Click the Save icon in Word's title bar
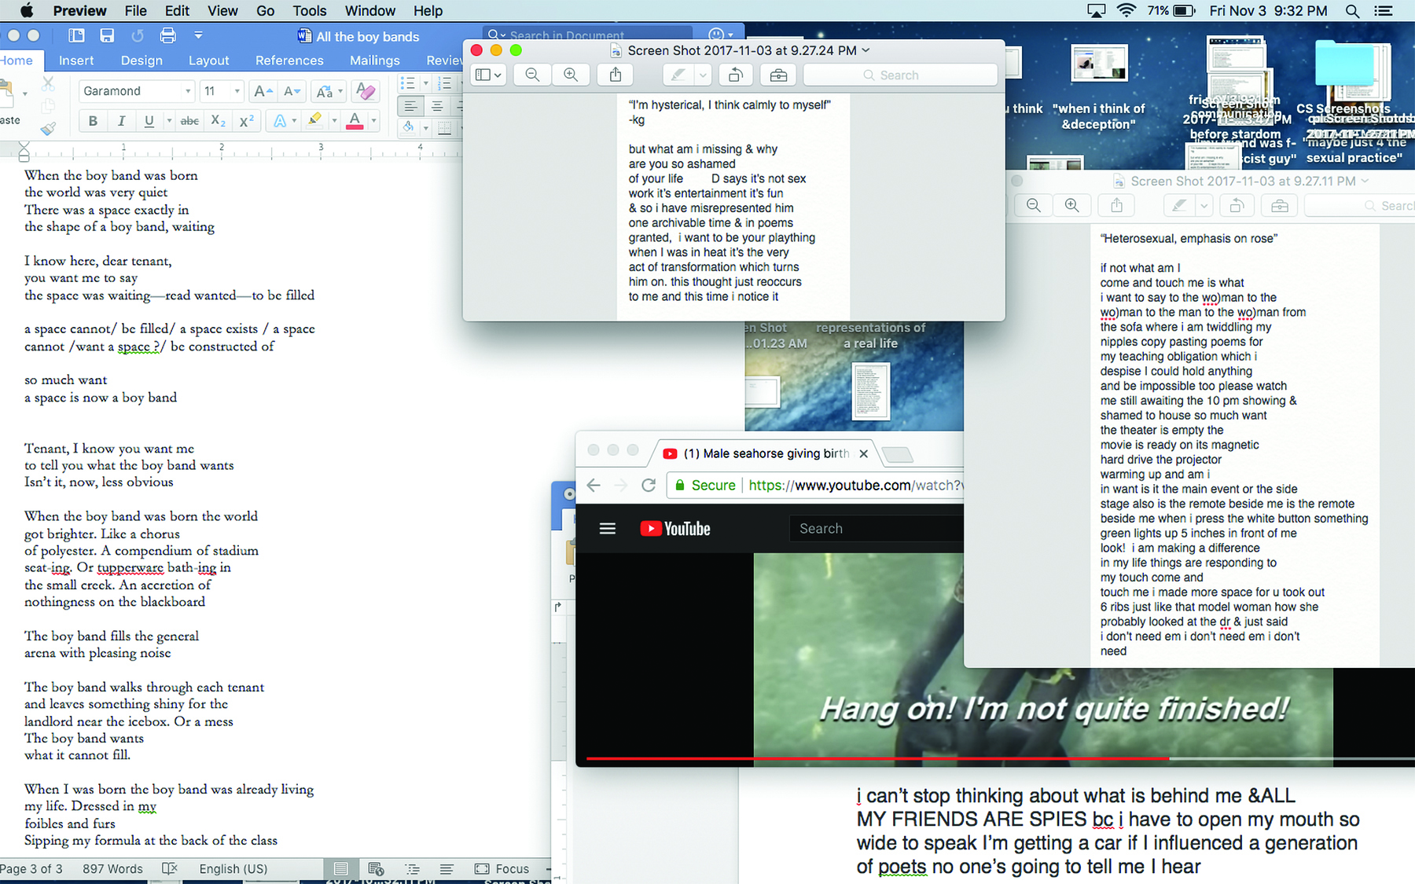The width and height of the screenshot is (1415, 884). click(x=107, y=35)
